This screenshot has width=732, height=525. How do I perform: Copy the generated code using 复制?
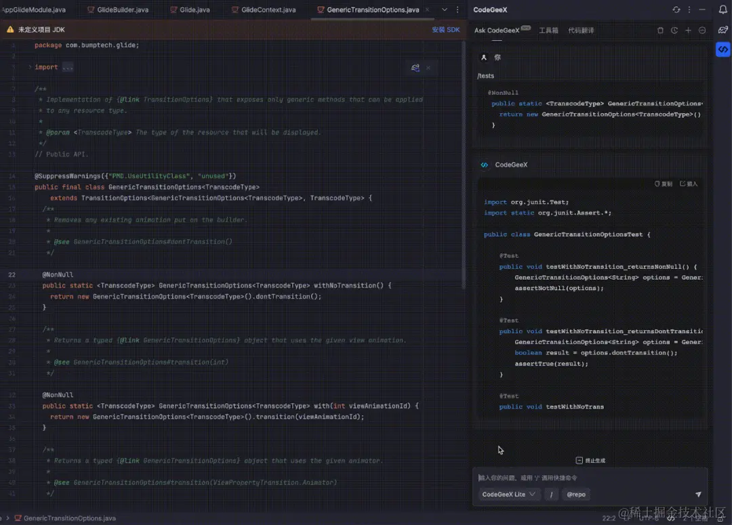click(x=664, y=184)
